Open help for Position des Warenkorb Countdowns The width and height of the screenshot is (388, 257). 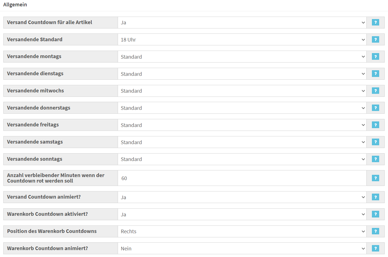pos(375,231)
